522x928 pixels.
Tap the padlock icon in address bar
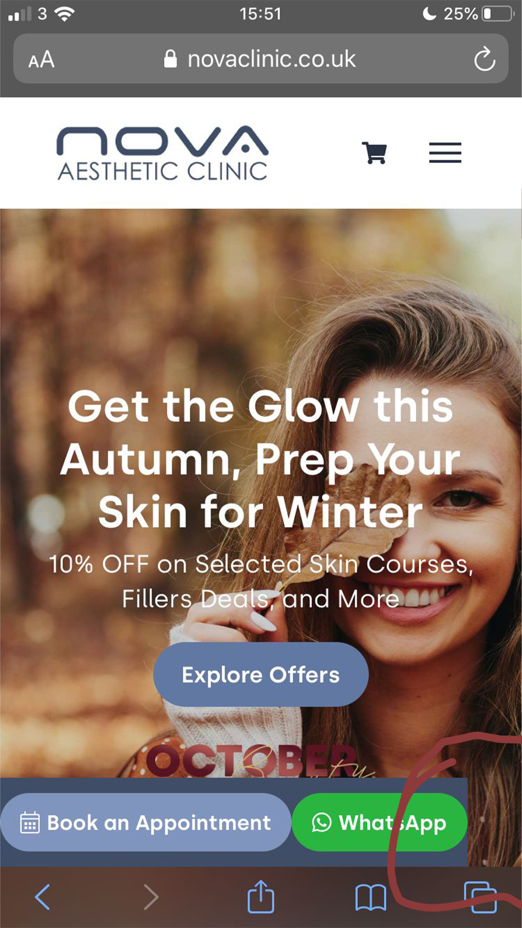pyautogui.click(x=170, y=59)
